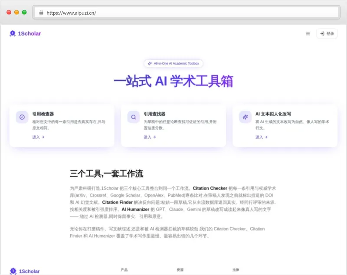Click 进入 link under AI 文本拟人化改写
Viewport: 347px width, 275px height.
click(x=262, y=137)
